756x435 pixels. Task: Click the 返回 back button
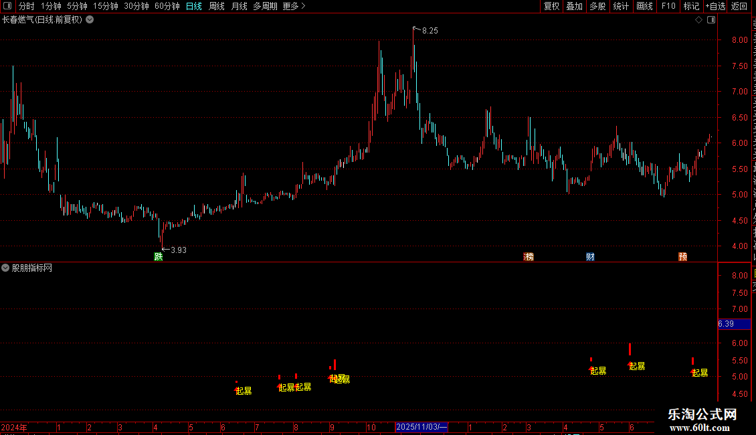[739, 6]
